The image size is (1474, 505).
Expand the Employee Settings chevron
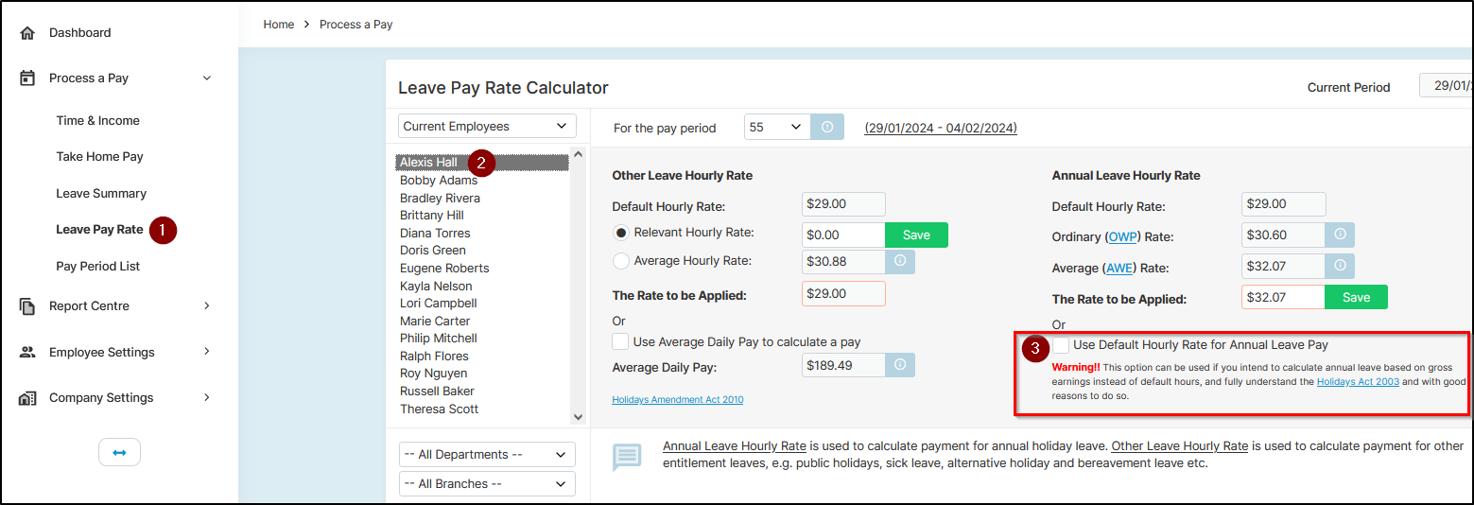tap(207, 352)
